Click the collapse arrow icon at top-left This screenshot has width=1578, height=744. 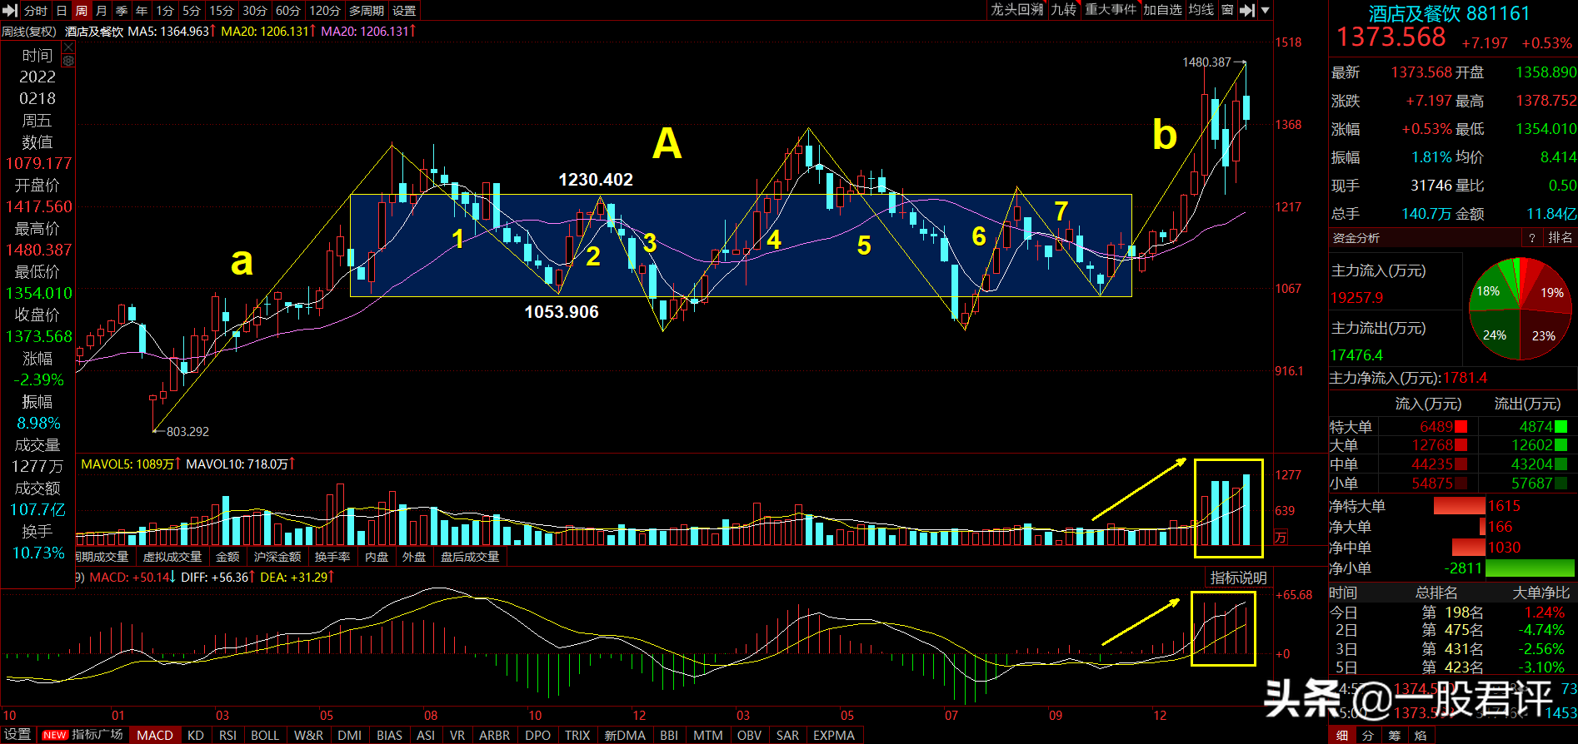click(x=10, y=11)
